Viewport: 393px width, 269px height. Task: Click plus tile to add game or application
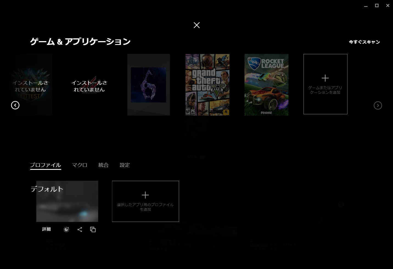tap(325, 84)
